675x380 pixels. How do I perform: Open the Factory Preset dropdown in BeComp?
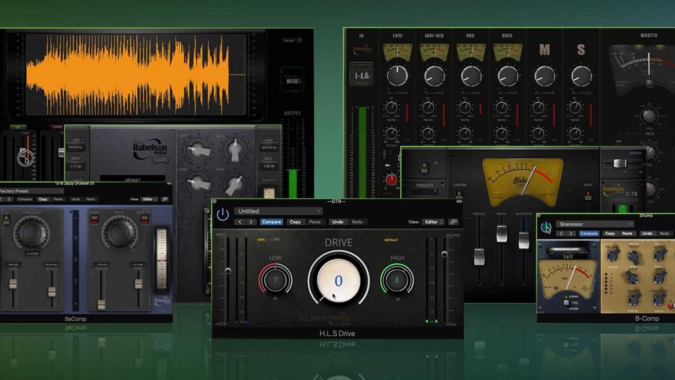click(32, 190)
